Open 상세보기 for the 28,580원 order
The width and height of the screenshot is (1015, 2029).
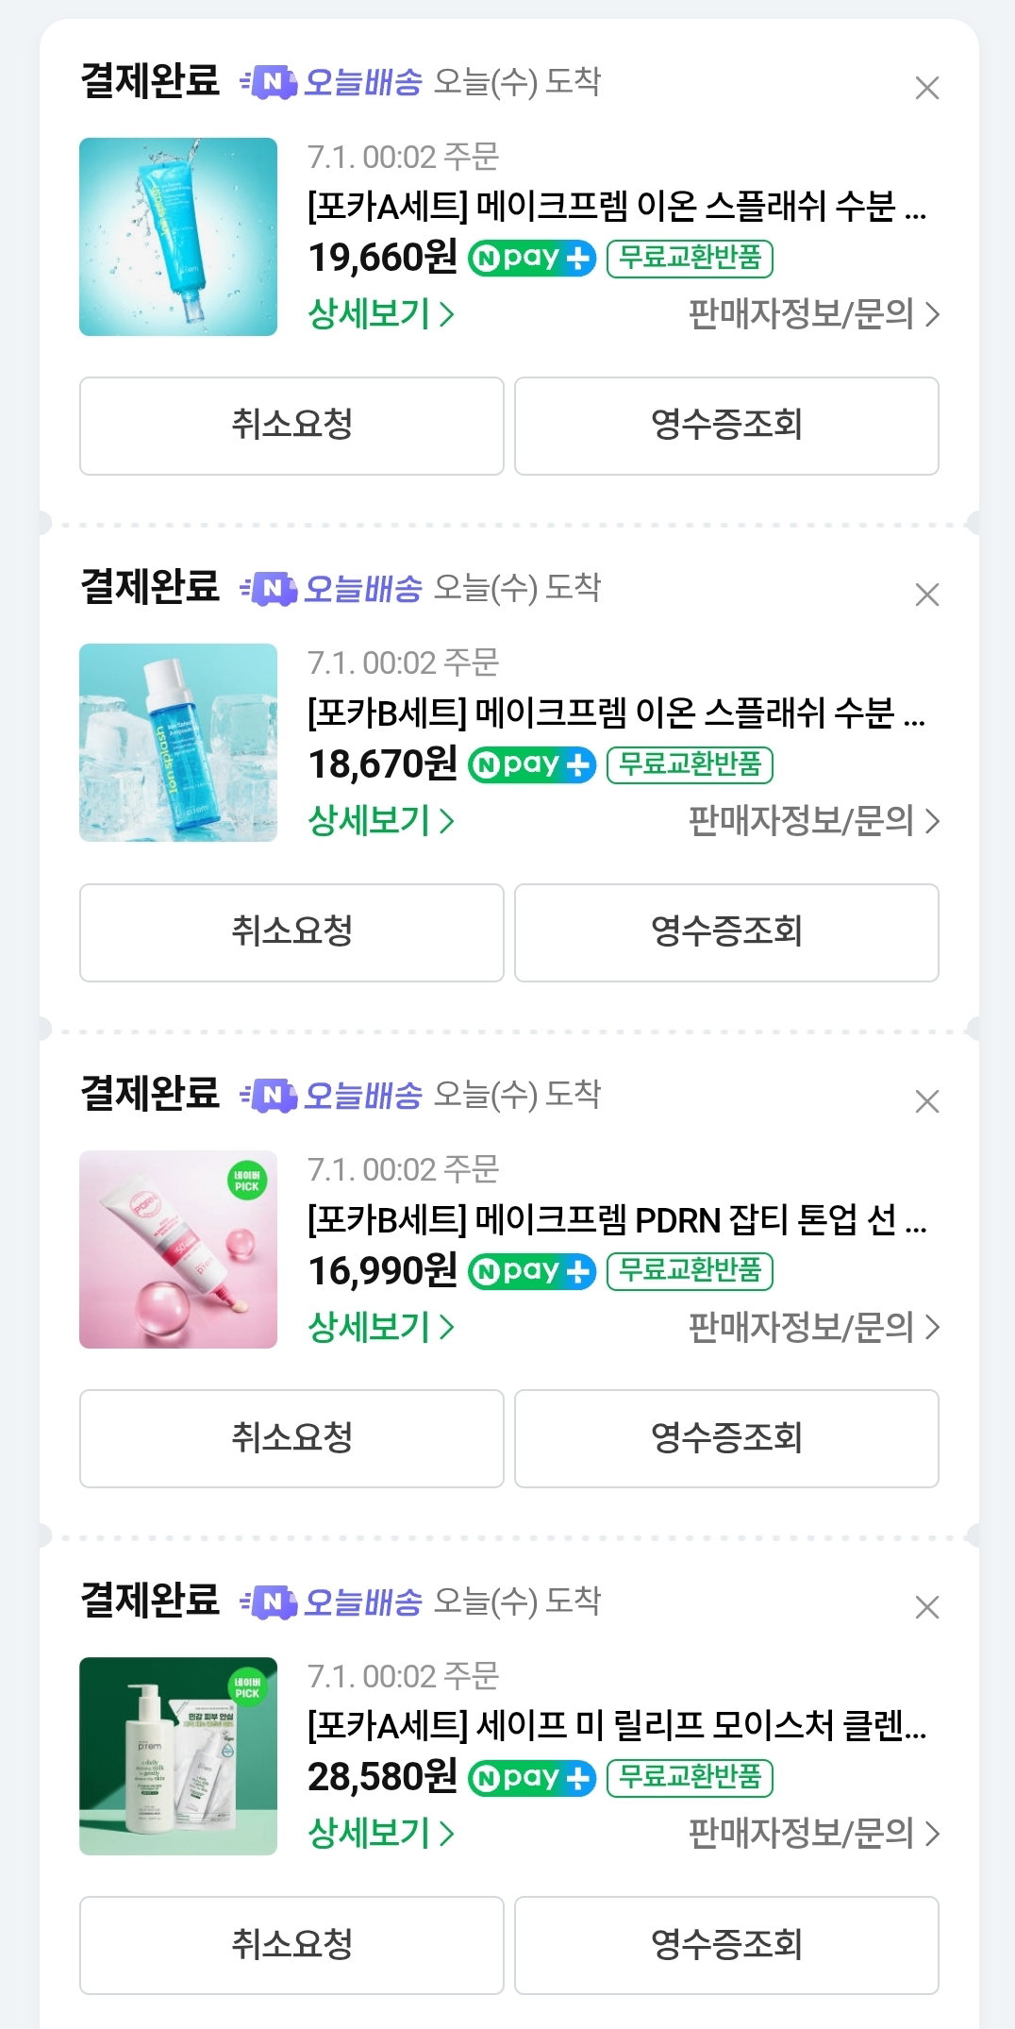click(x=381, y=1833)
